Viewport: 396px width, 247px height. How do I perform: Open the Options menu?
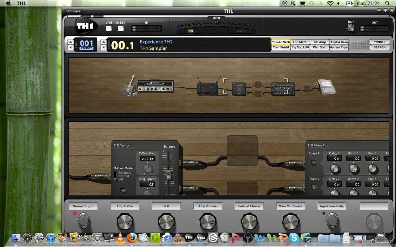pos(73,11)
